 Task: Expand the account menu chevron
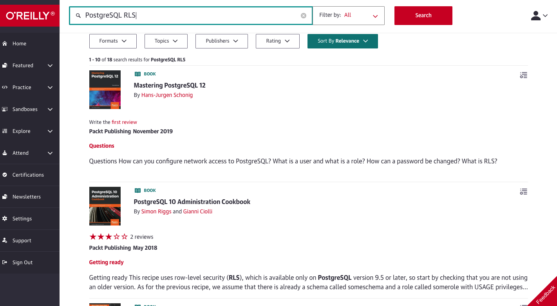[545, 16]
